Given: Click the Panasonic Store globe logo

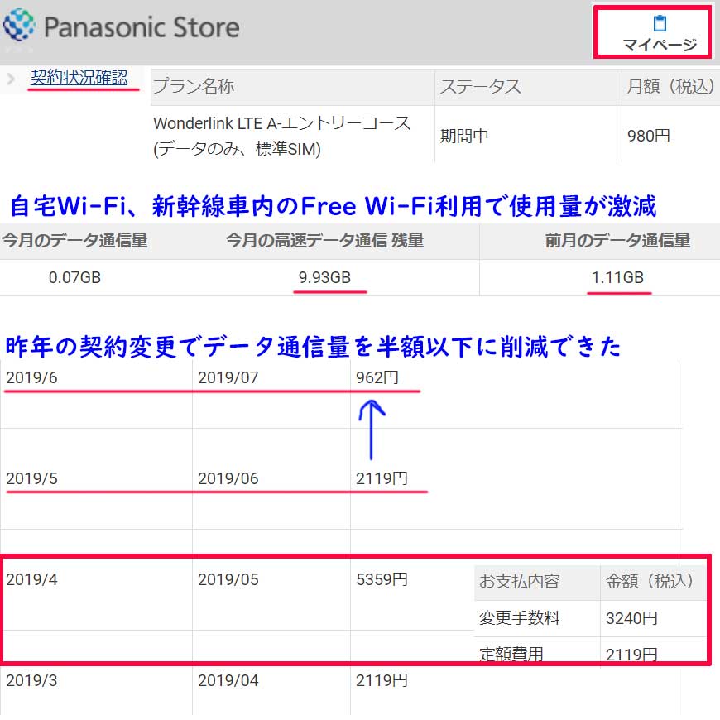Looking at the screenshot, I should click(x=19, y=25).
